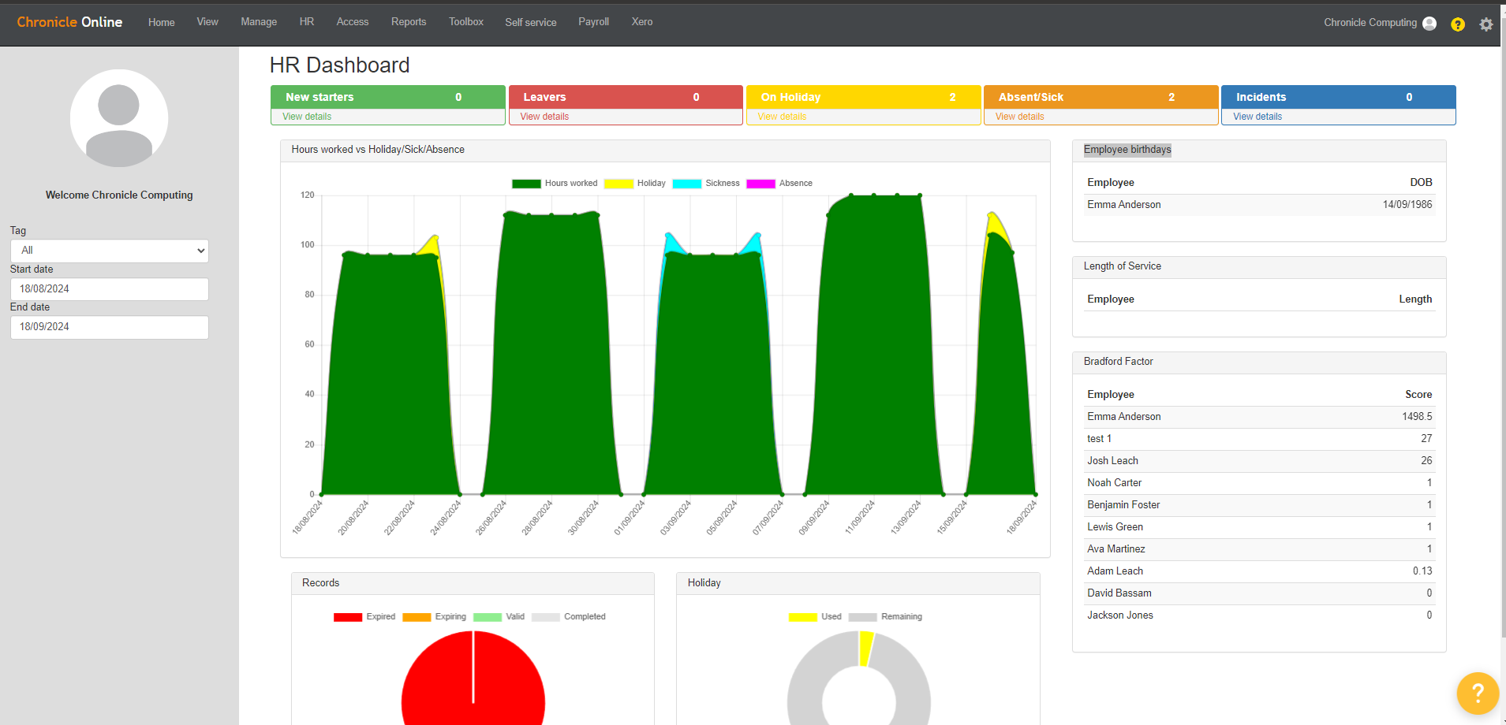Viewport: 1506px width, 725px height.
Task: Click David Bassam row in Bradford Factor
Action: tap(1260, 593)
